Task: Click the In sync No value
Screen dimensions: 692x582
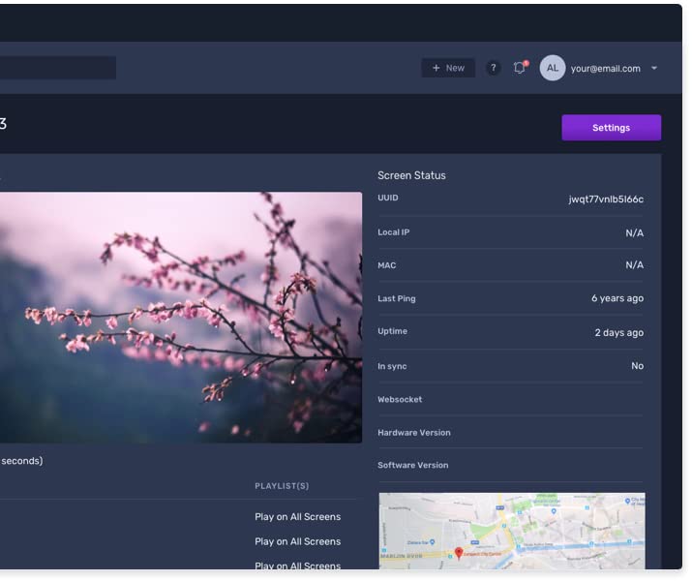Action: [x=637, y=366]
